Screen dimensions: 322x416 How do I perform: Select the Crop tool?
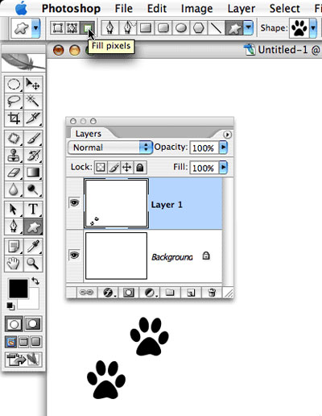coord(14,118)
